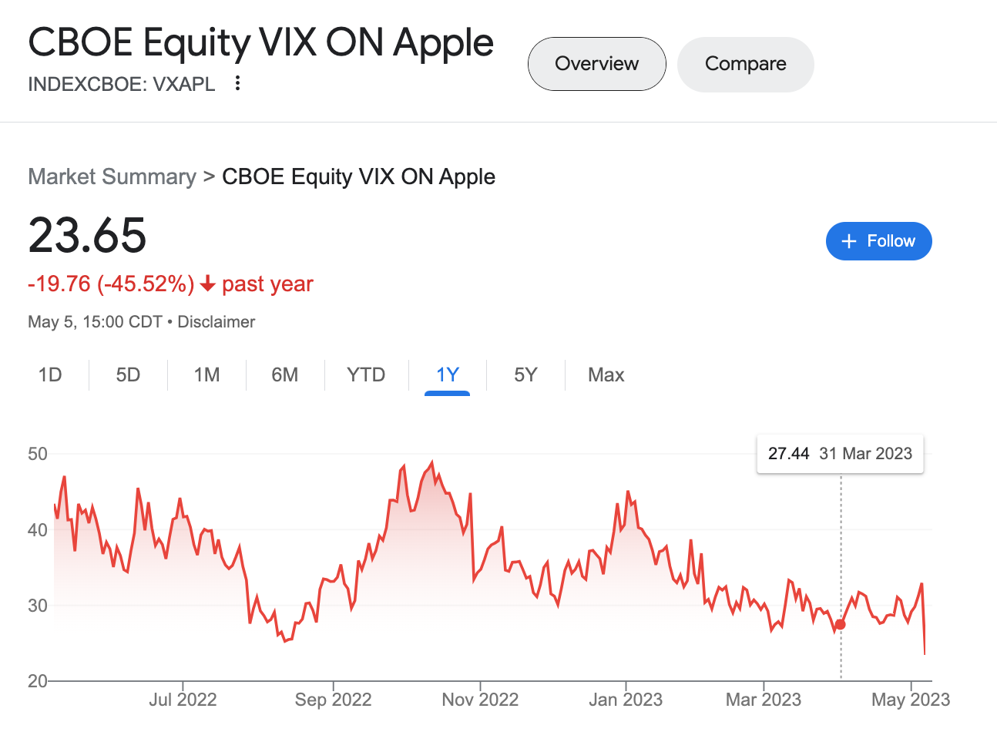Open the Market Summary breadcrumb link

point(112,176)
